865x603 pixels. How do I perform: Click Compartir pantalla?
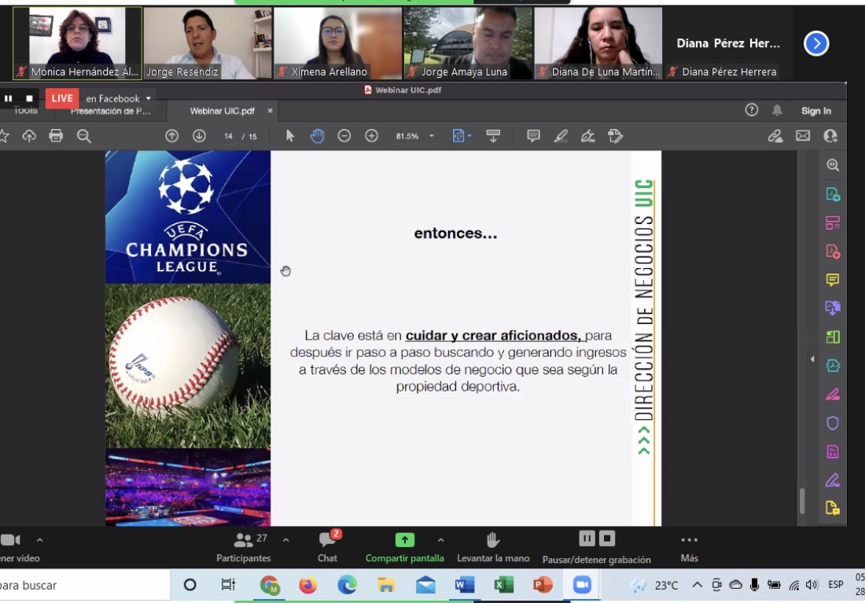tap(404, 546)
